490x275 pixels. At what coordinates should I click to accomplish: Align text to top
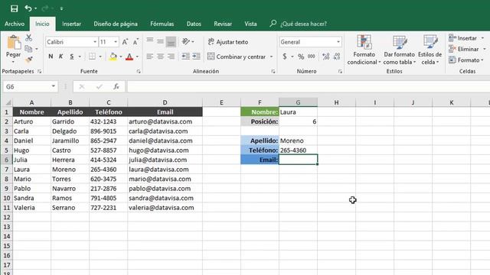coord(150,40)
